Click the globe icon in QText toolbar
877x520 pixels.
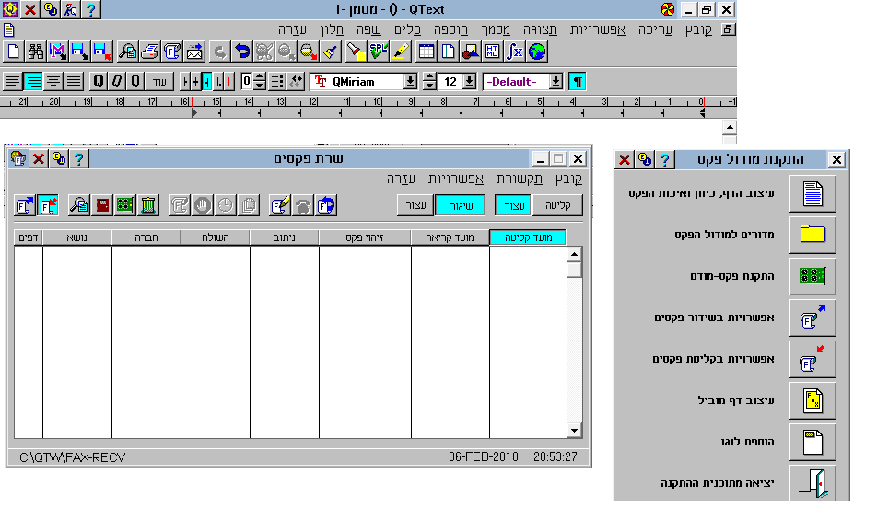click(x=537, y=51)
